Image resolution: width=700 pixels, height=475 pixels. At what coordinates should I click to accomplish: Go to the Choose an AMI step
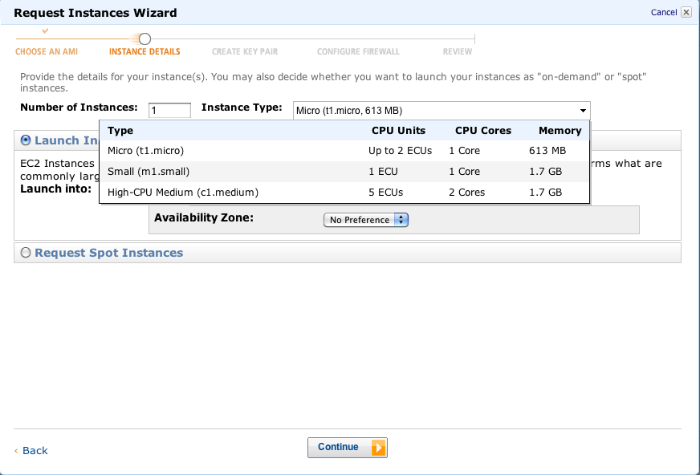point(48,51)
